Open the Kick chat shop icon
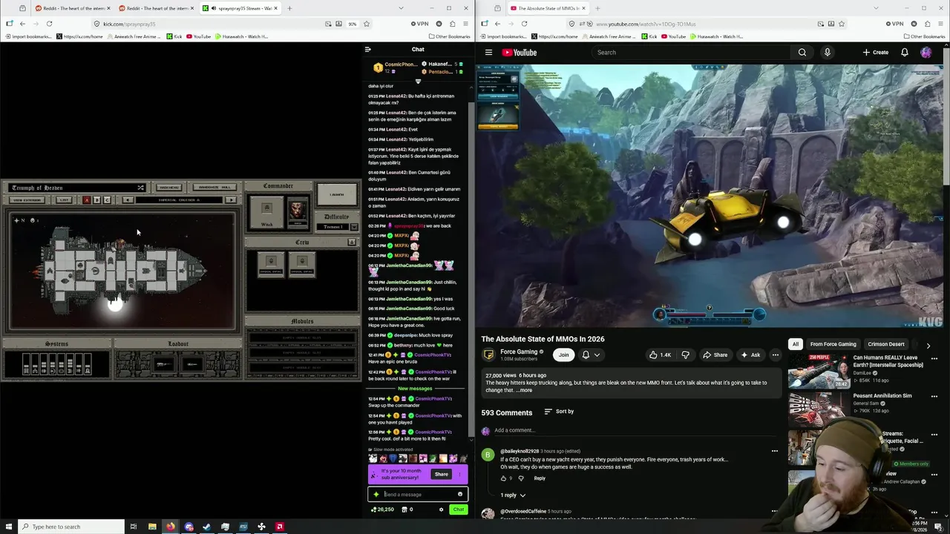950x534 pixels. 404,510
